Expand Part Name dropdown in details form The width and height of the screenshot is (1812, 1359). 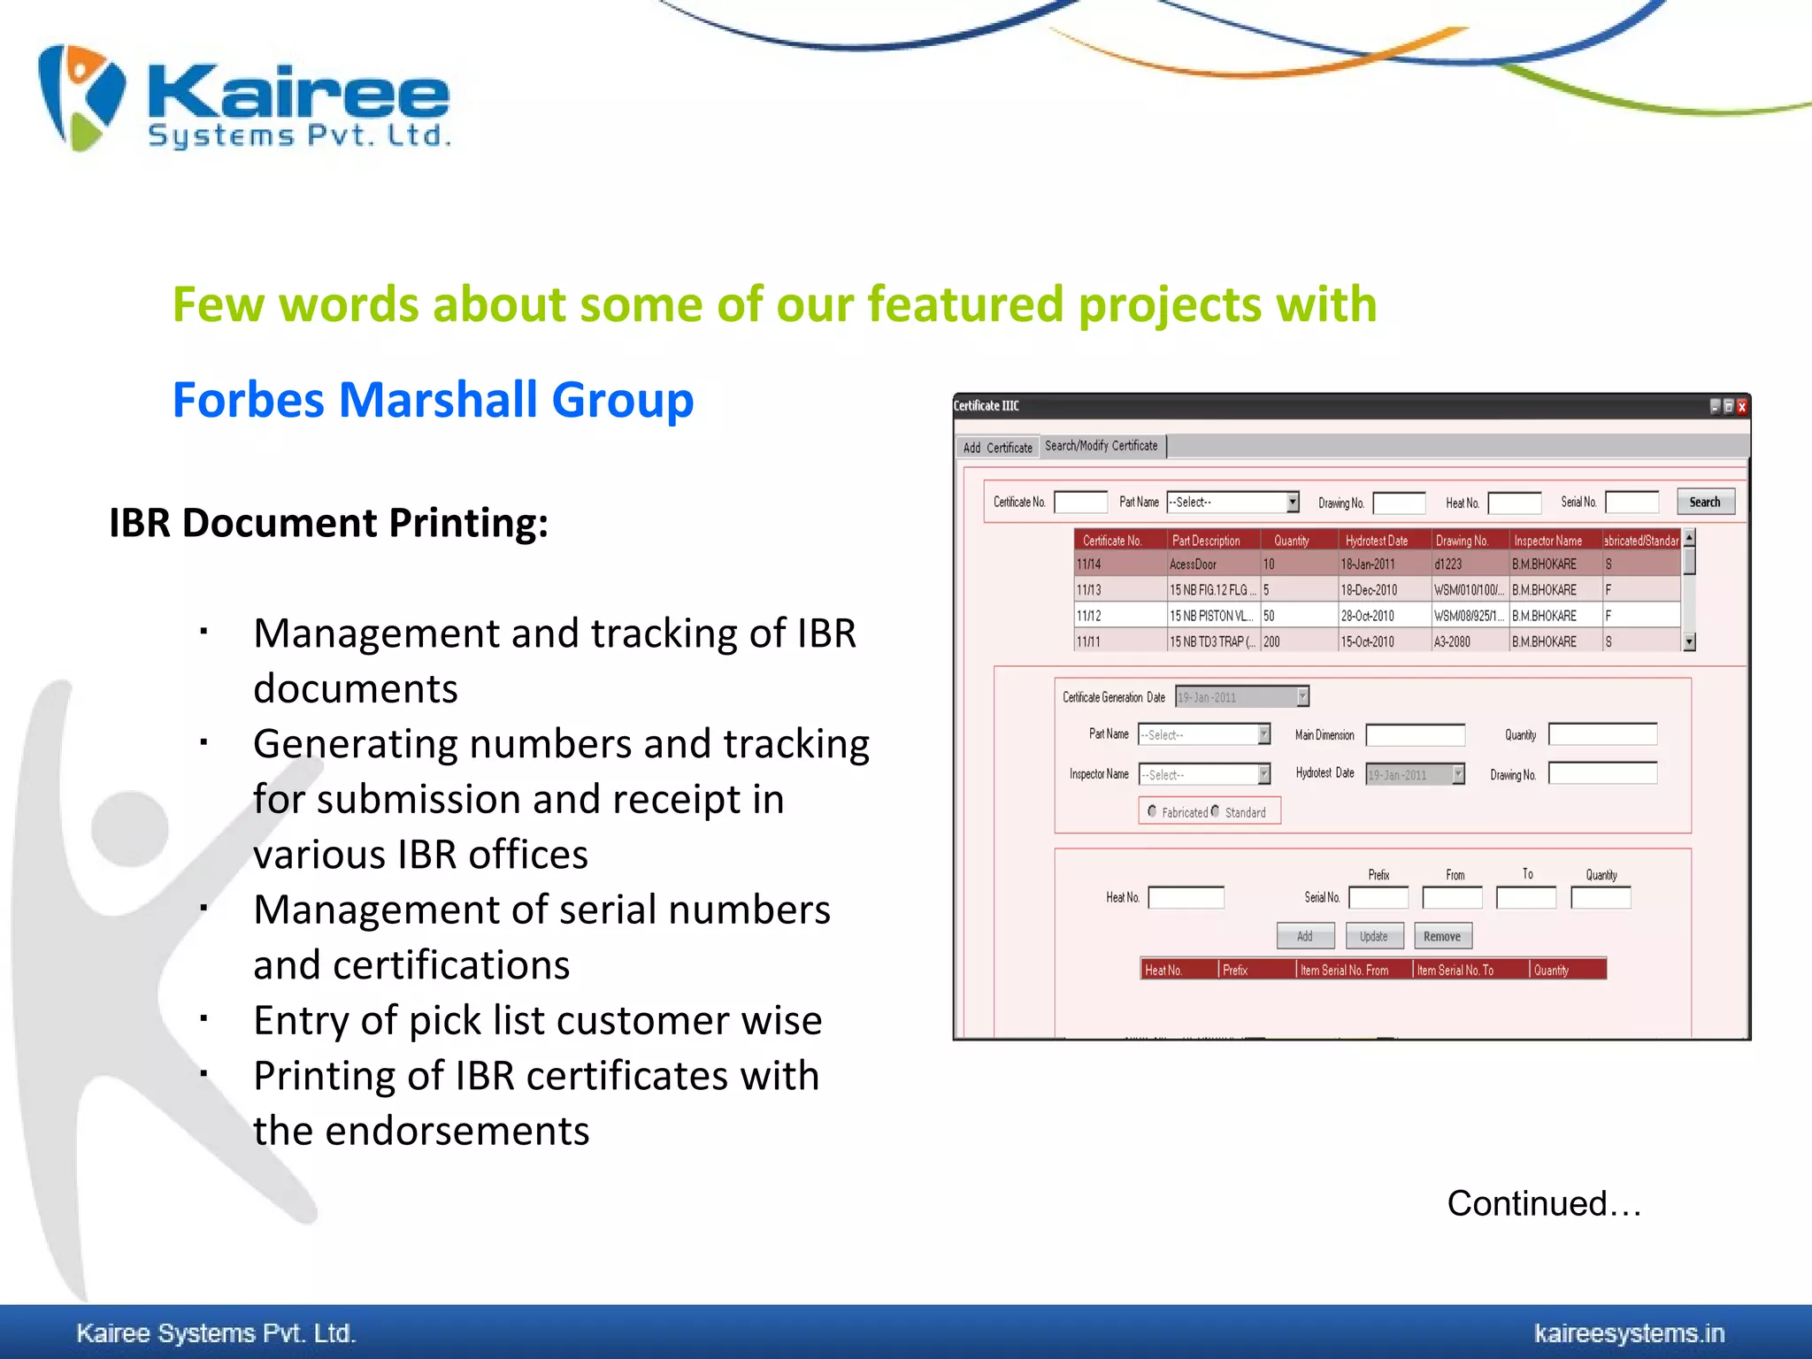[1263, 733]
